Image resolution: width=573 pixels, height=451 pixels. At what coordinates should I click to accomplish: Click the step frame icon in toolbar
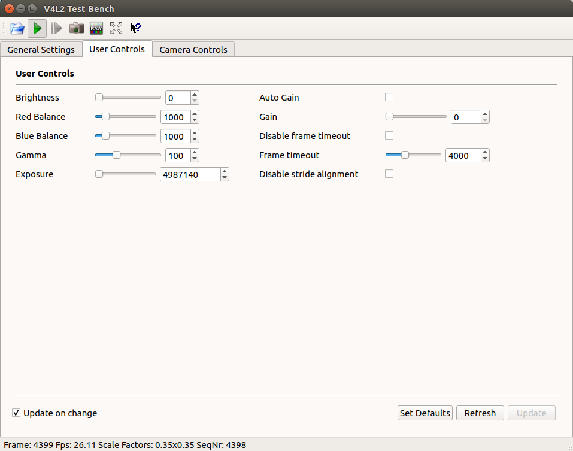point(56,28)
